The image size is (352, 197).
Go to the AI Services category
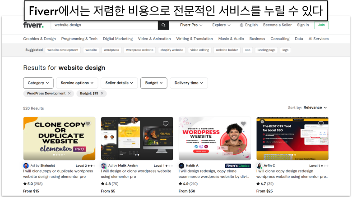[318, 39]
